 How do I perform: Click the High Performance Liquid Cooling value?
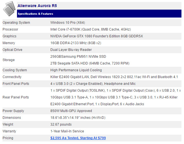point(76,70)
